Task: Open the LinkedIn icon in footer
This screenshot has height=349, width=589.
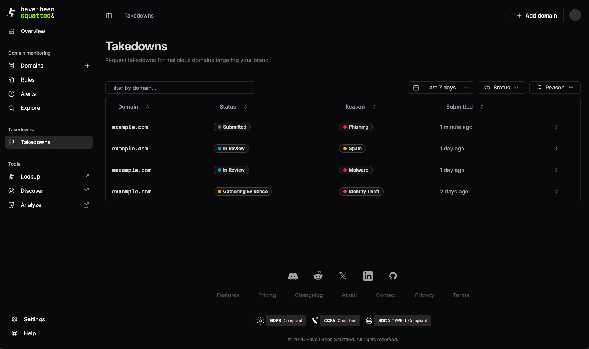Action: pyautogui.click(x=368, y=276)
